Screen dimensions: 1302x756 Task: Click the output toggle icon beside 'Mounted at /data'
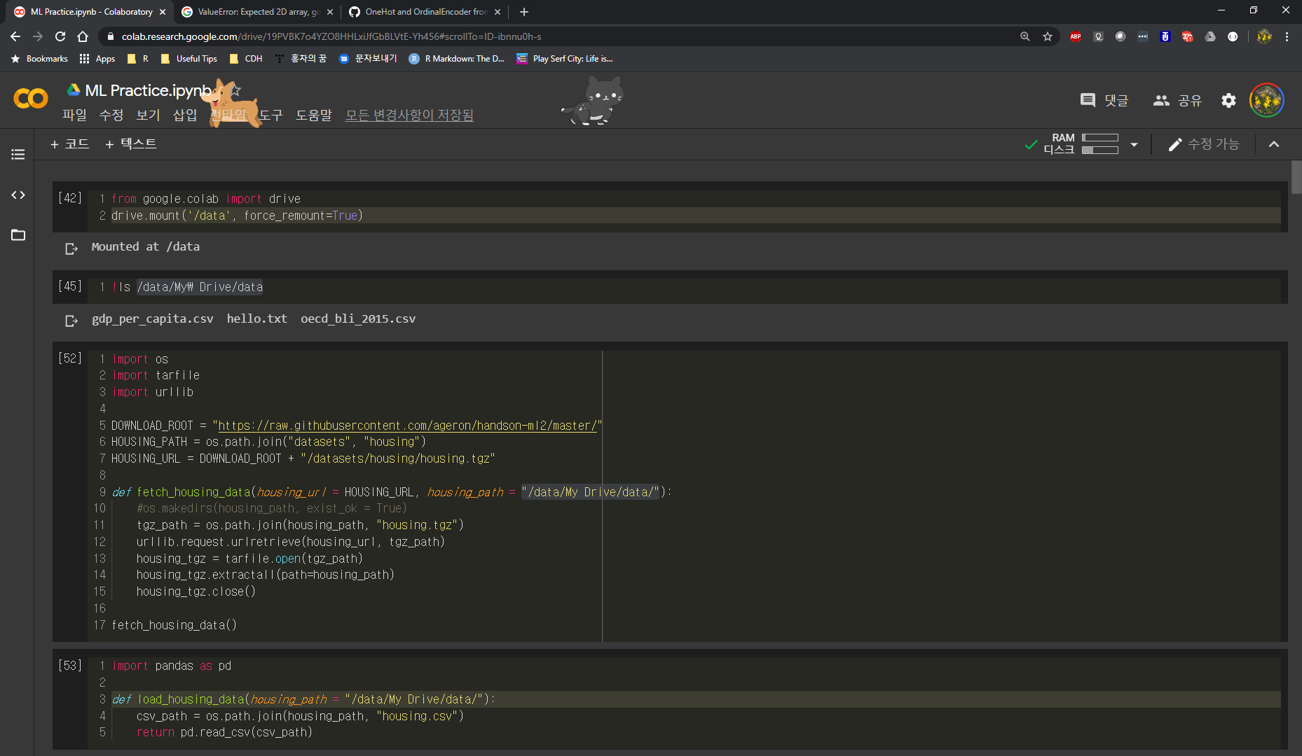click(x=71, y=248)
